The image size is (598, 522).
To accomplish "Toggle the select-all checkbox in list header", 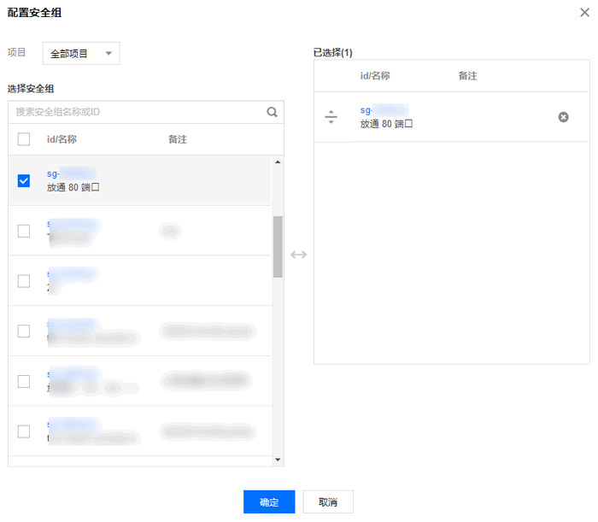I will pos(24,139).
